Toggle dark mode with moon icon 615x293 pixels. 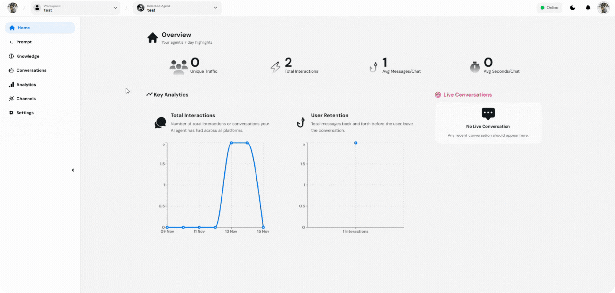pyautogui.click(x=573, y=8)
